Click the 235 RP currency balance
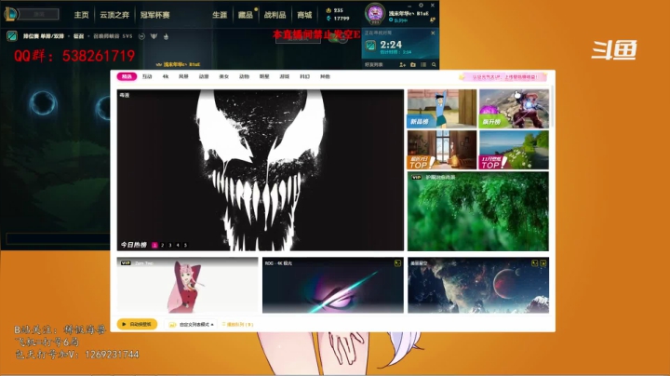Image resolution: width=670 pixels, height=376 pixels. tap(335, 10)
